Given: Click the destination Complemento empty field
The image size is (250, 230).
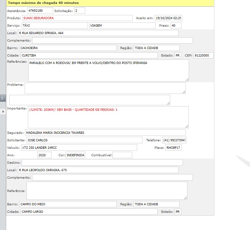Looking at the screenshot, I should (x=113, y=178).
